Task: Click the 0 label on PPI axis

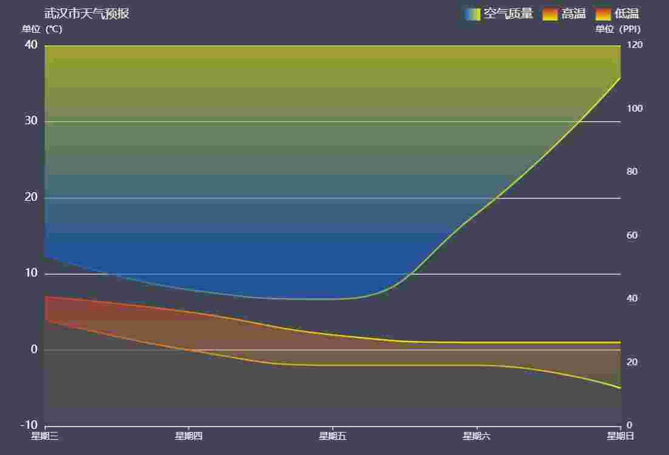Action: [629, 425]
